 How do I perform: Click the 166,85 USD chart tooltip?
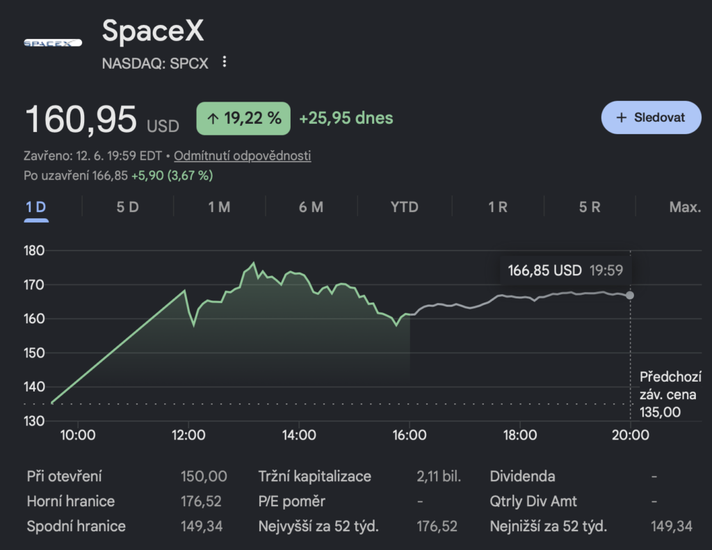(x=565, y=270)
